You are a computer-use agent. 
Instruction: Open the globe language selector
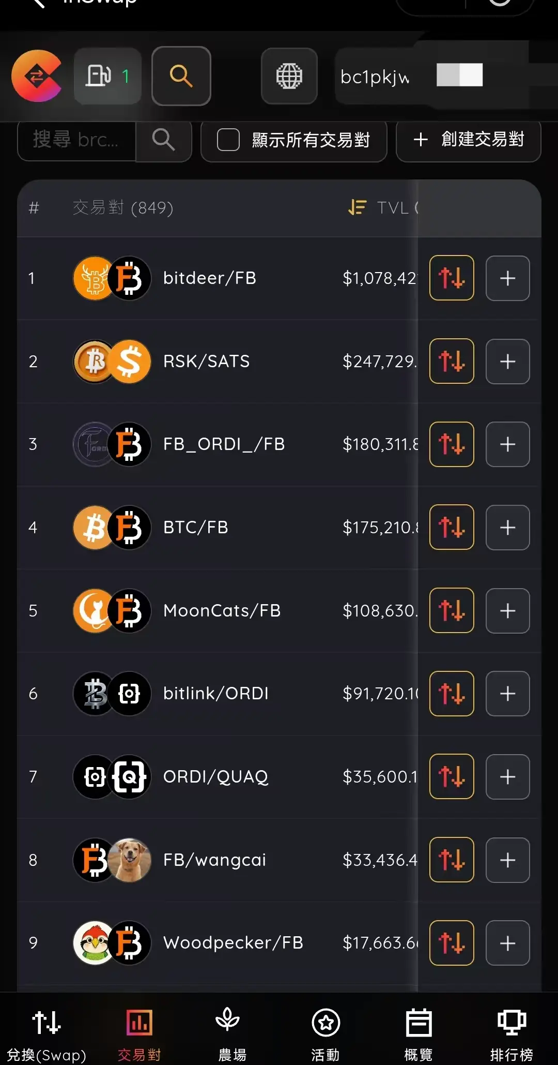(x=289, y=76)
